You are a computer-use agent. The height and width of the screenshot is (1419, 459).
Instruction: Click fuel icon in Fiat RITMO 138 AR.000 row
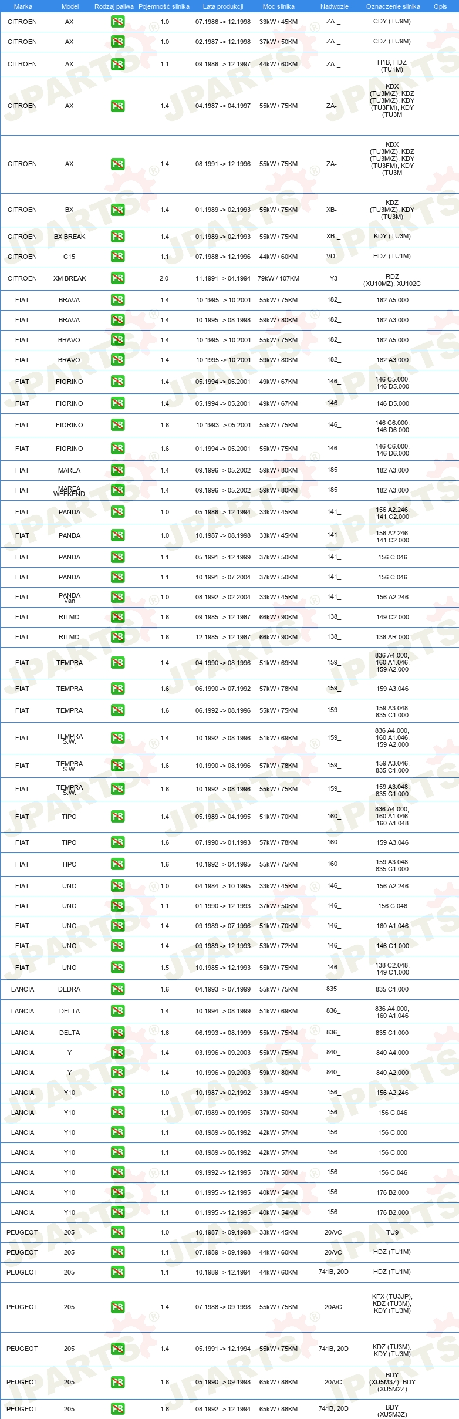click(x=117, y=637)
